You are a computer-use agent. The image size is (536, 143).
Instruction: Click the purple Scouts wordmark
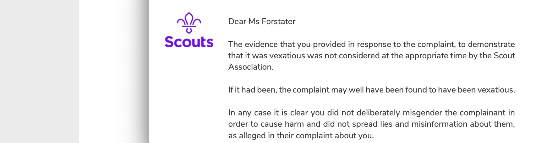pos(189,42)
